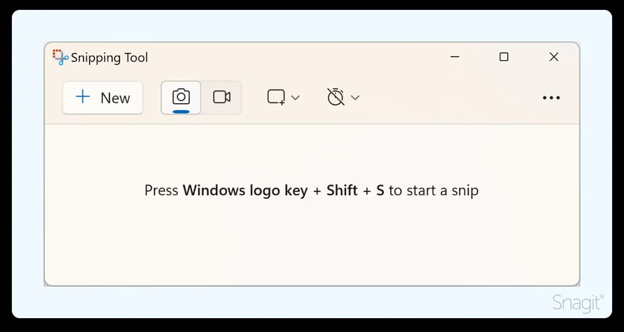624x332 pixels.
Task: Click the word "Press" in hint message
Action: click(x=161, y=190)
